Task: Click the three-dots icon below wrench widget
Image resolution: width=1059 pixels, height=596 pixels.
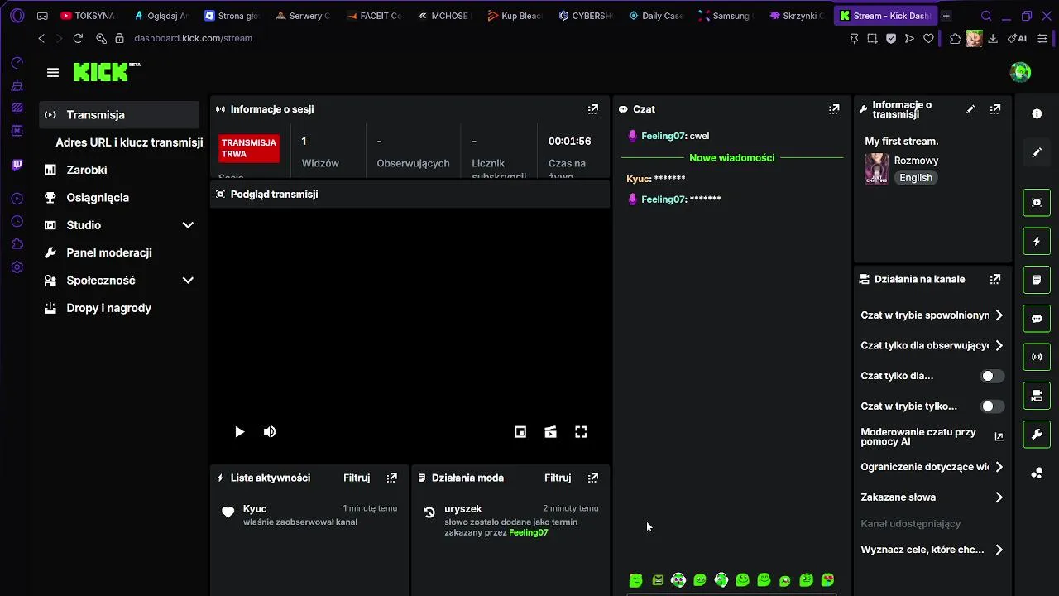Action: [x=1037, y=473]
